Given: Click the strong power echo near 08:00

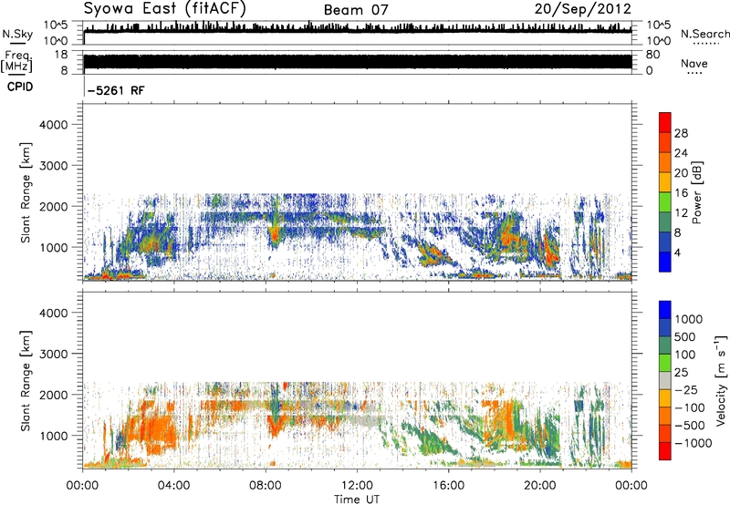Looking at the screenshot, I should [276, 234].
